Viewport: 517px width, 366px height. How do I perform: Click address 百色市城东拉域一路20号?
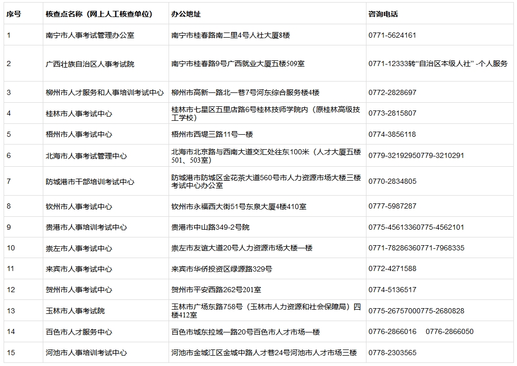246,331
